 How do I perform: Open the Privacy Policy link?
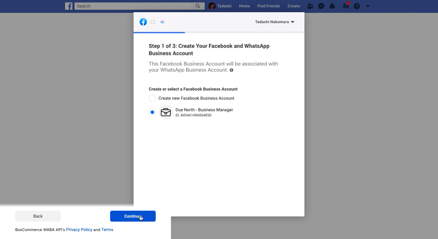point(79,230)
